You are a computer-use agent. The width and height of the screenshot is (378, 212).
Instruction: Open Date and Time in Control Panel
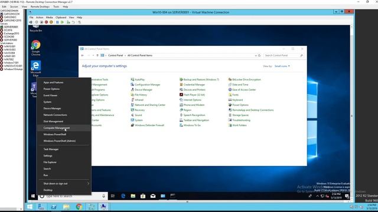point(238,85)
